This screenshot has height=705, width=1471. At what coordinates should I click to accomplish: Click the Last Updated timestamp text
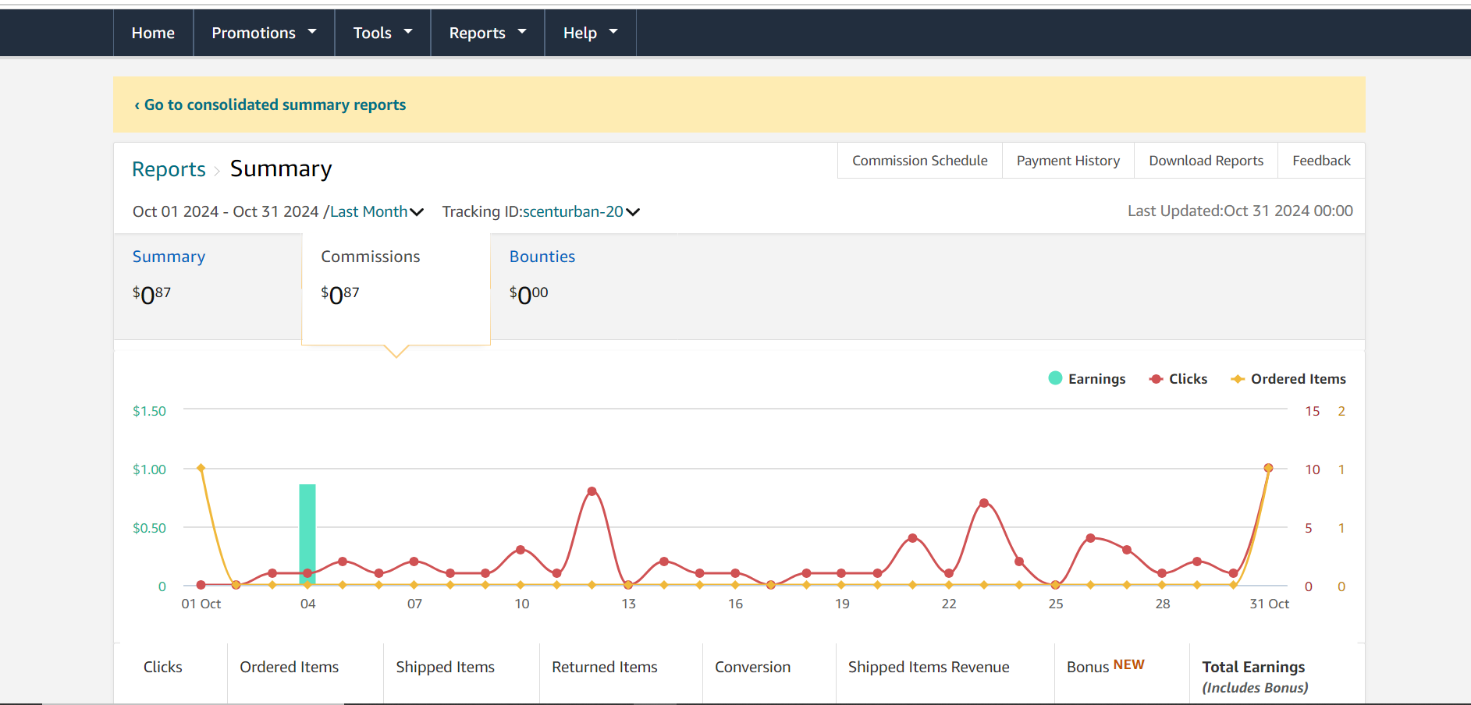tap(1240, 211)
